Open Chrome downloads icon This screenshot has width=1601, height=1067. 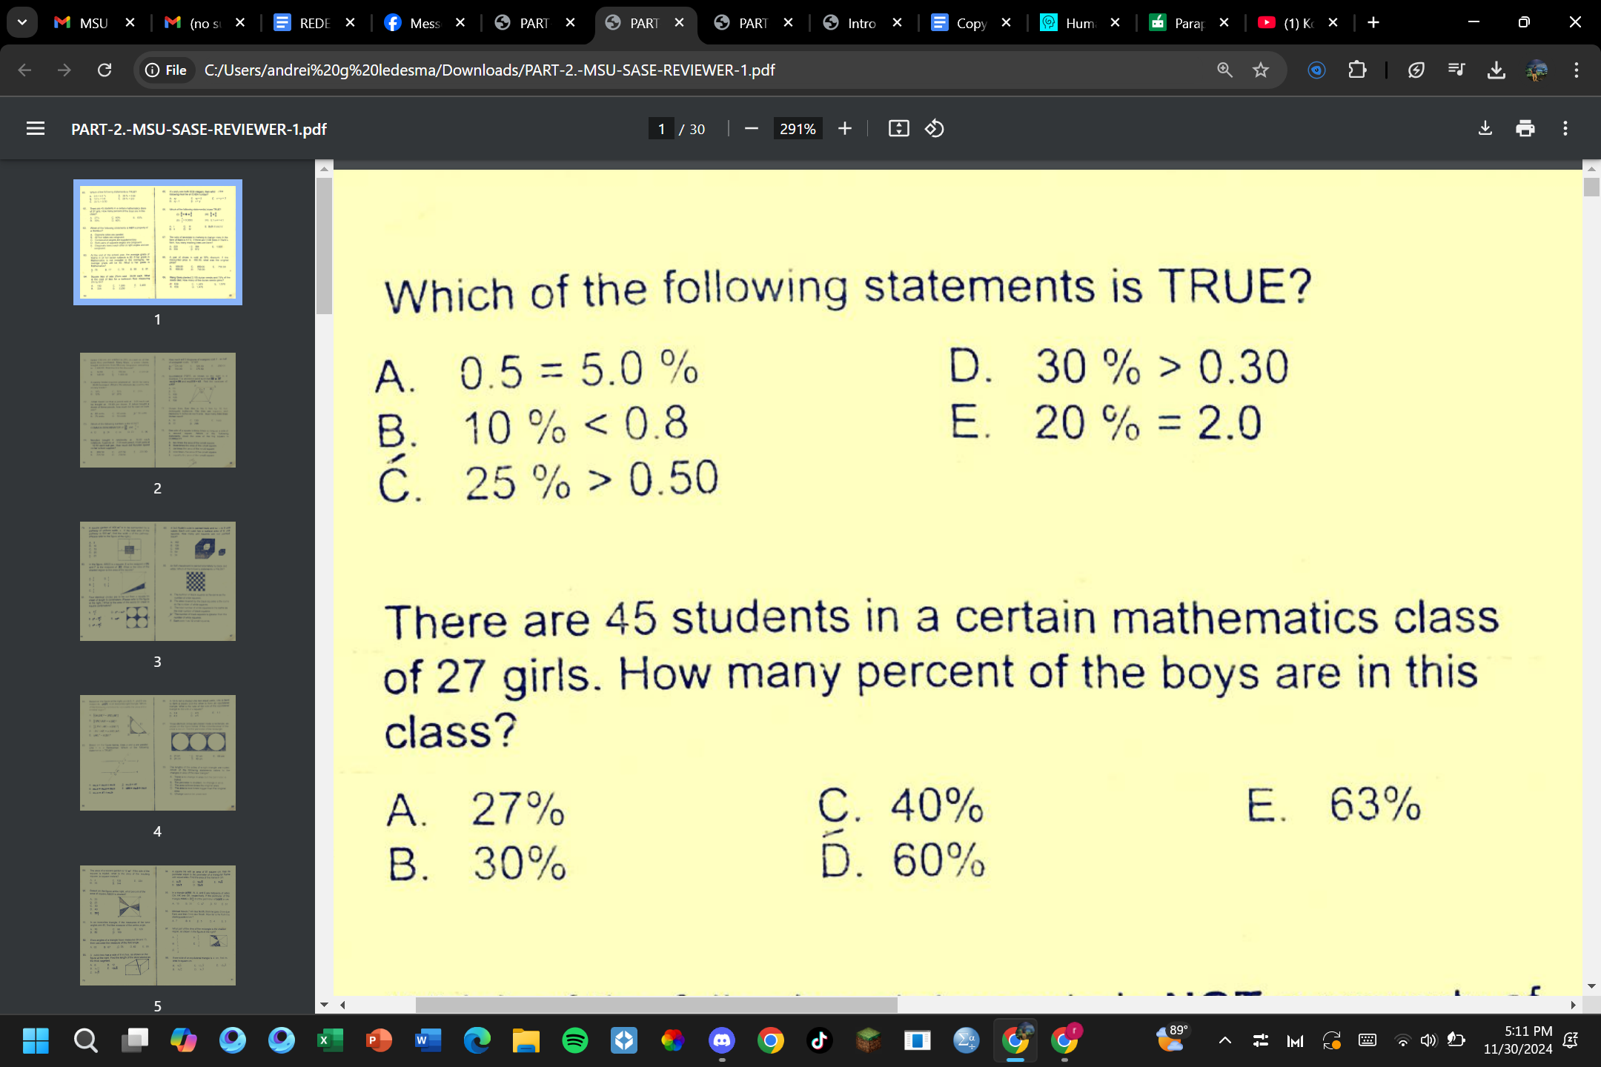coord(1496,70)
